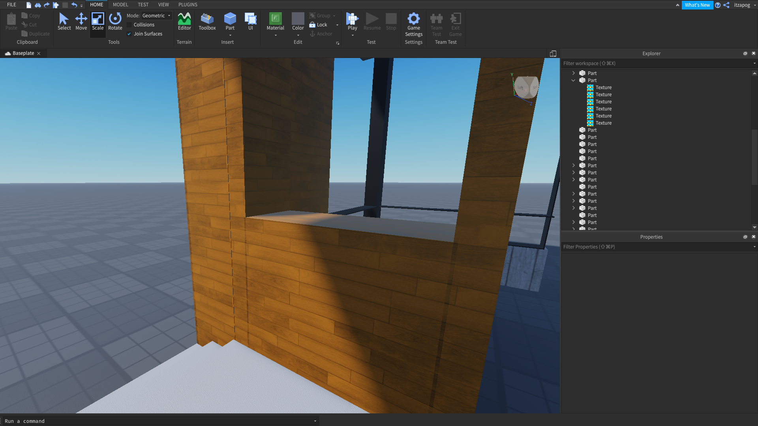This screenshot has height=426, width=758.
Task: Activate the Rotate tool
Action: tap(115, 21)
